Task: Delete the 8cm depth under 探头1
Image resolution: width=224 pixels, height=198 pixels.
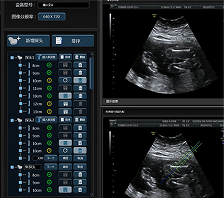Action: [80, 65]
